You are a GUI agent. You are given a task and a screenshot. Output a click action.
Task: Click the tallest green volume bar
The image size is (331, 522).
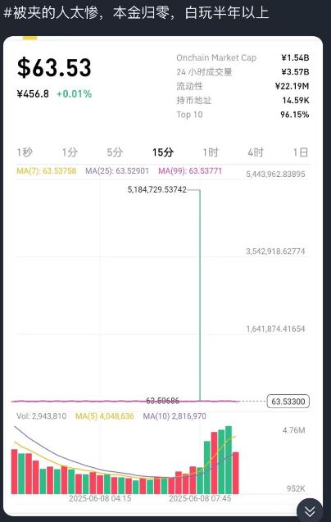click(229, 460)
